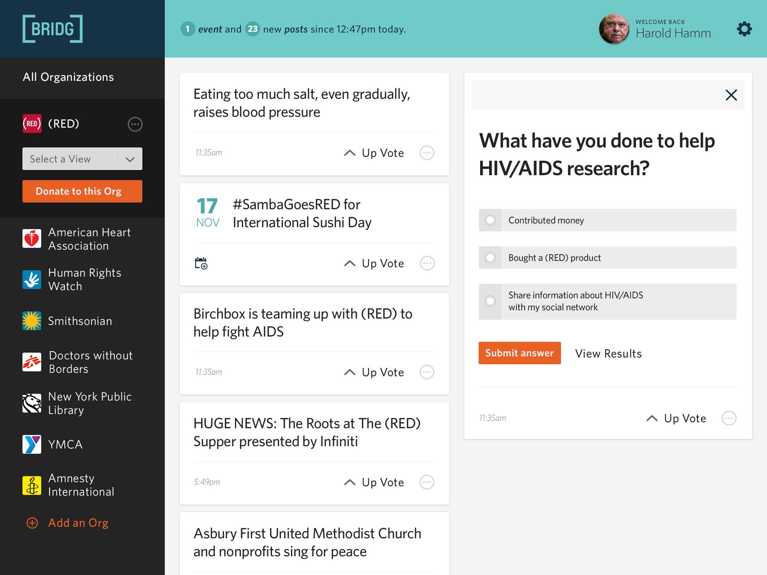Open HUGE NEWS The Roots post

click(307, 432)
